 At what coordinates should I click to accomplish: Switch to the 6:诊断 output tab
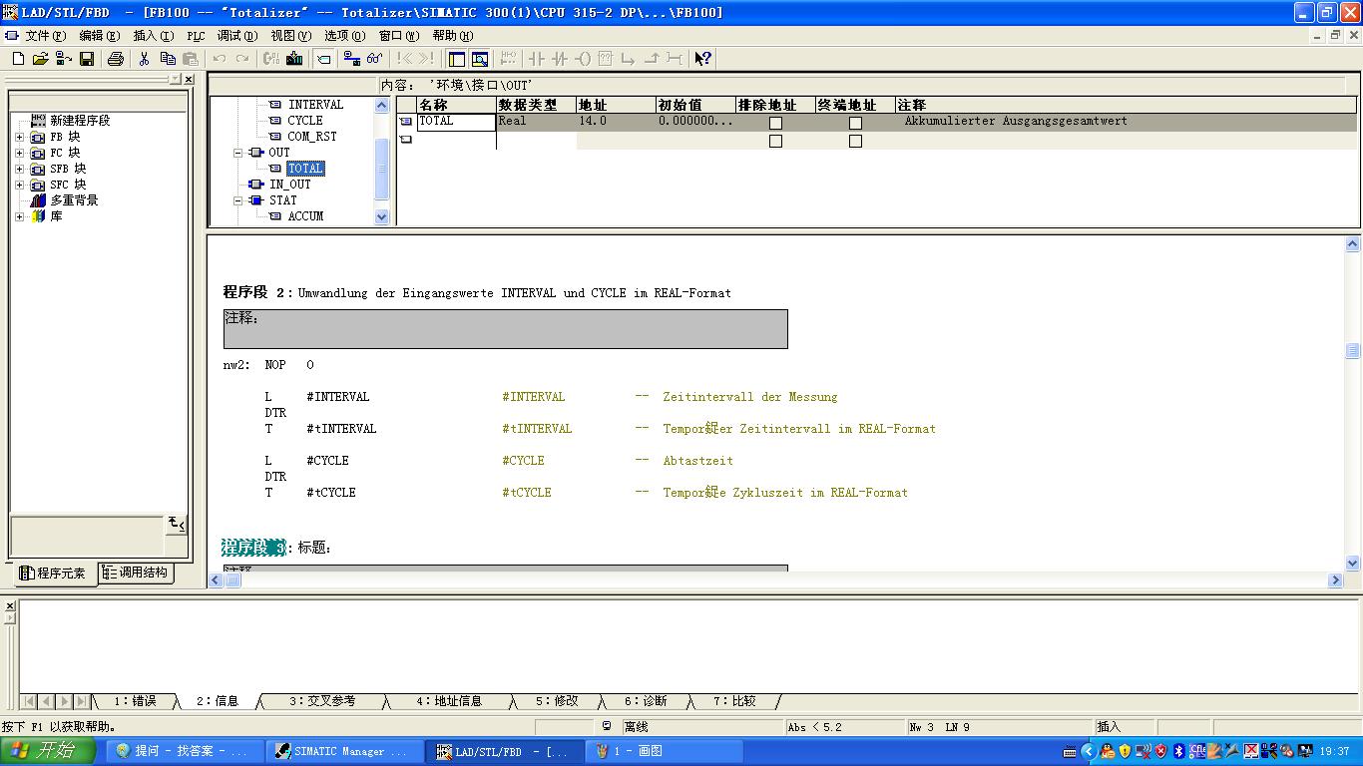[x=646, y=701]
